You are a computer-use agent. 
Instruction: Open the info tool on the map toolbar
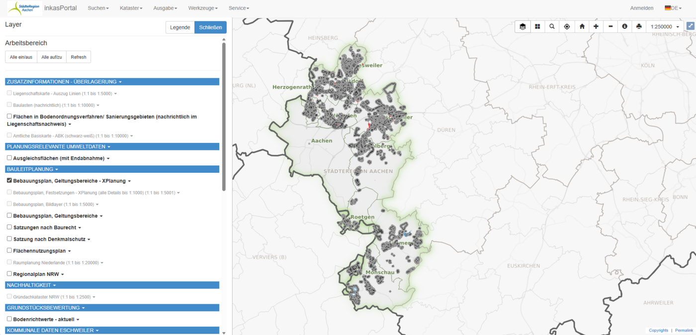pos(624,26)
